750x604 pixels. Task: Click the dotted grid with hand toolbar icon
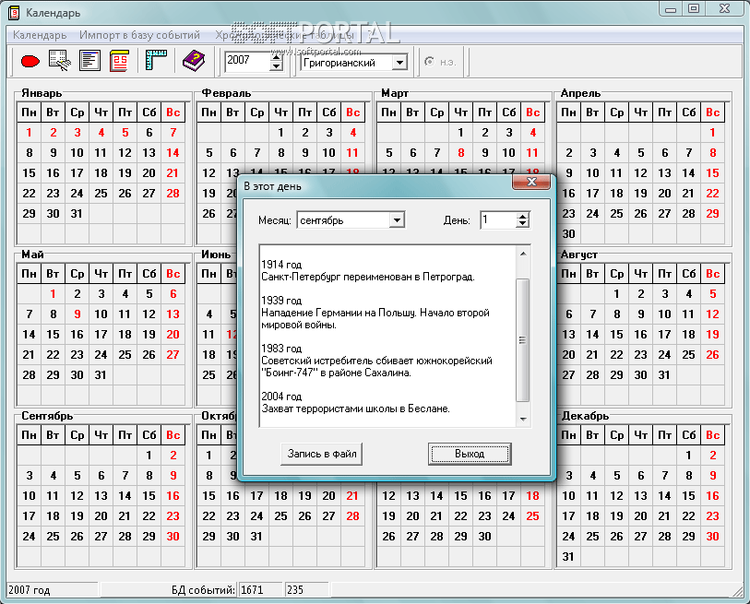point(60,61)
